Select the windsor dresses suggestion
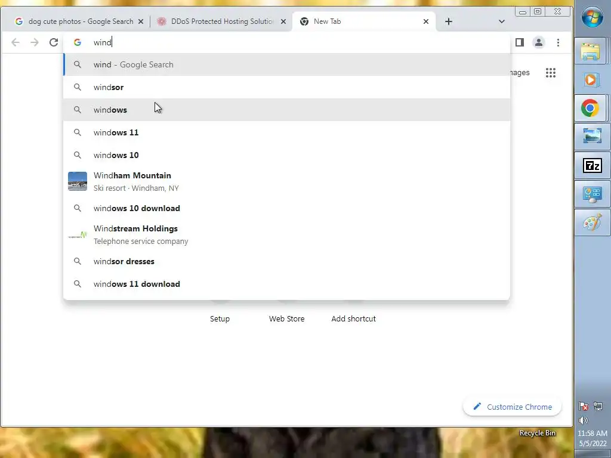This screenshot has width=611, height=458. (286, 261)
